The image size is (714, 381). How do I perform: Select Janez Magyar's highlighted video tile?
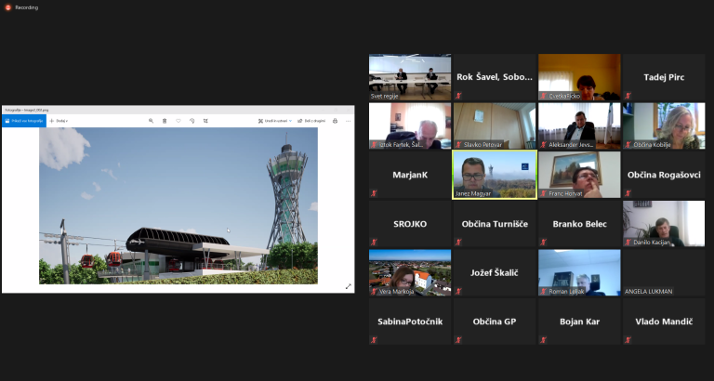click(x=494, y=175)
